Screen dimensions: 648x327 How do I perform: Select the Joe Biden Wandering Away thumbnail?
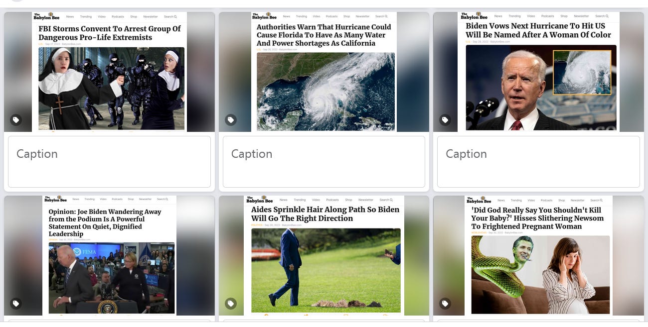coord(109,255)
